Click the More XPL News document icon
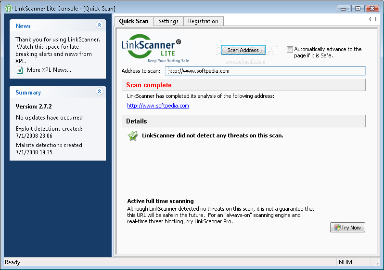384x270 pixels. point(20,70)
